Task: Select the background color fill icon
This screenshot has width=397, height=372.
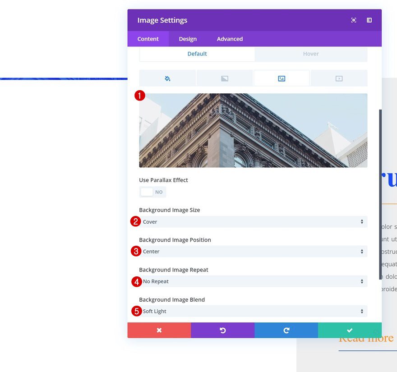Action: (x=167, y=78)
